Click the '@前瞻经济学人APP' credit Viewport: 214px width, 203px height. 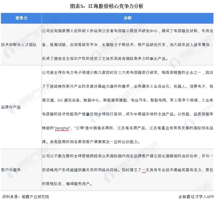tap(196, 197)
